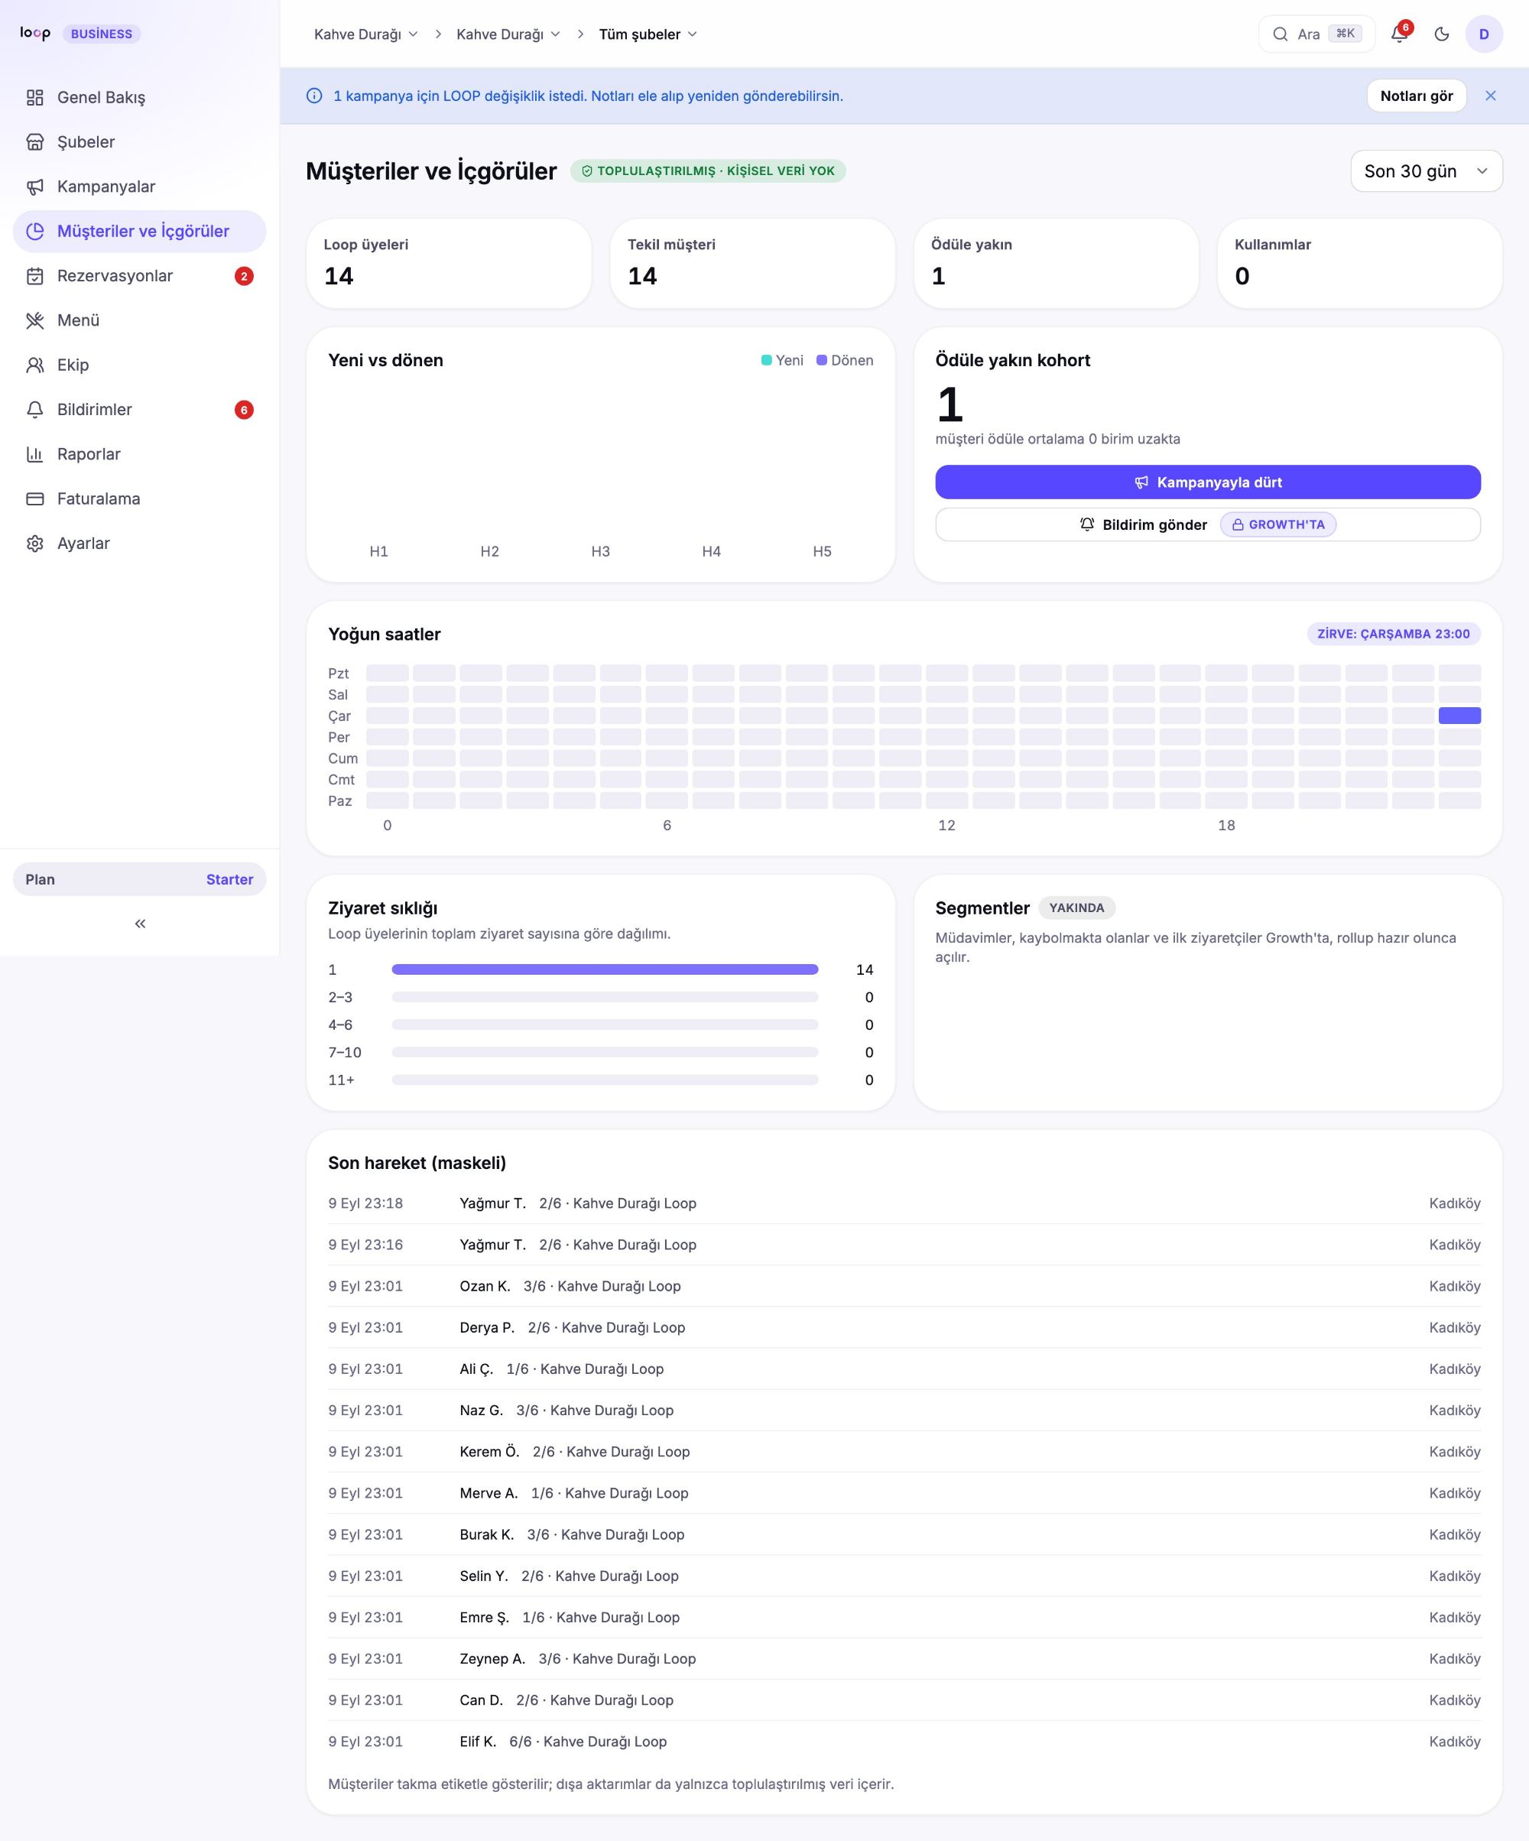Image resolution: width=1529 pixels, height=1841 pixels.
Task: Click the Zeynep A. activity row
Action: pos(904,1658)
